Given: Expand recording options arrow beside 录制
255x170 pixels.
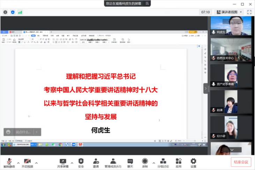Looking at the screenshot, I should click(154, 163).
